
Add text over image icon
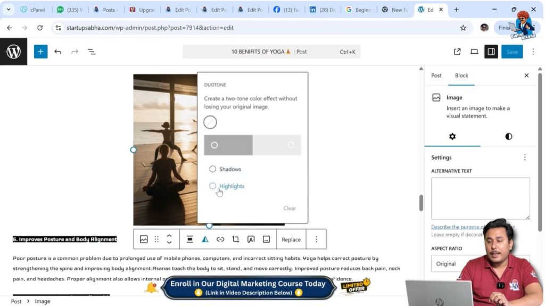point(251,239)
